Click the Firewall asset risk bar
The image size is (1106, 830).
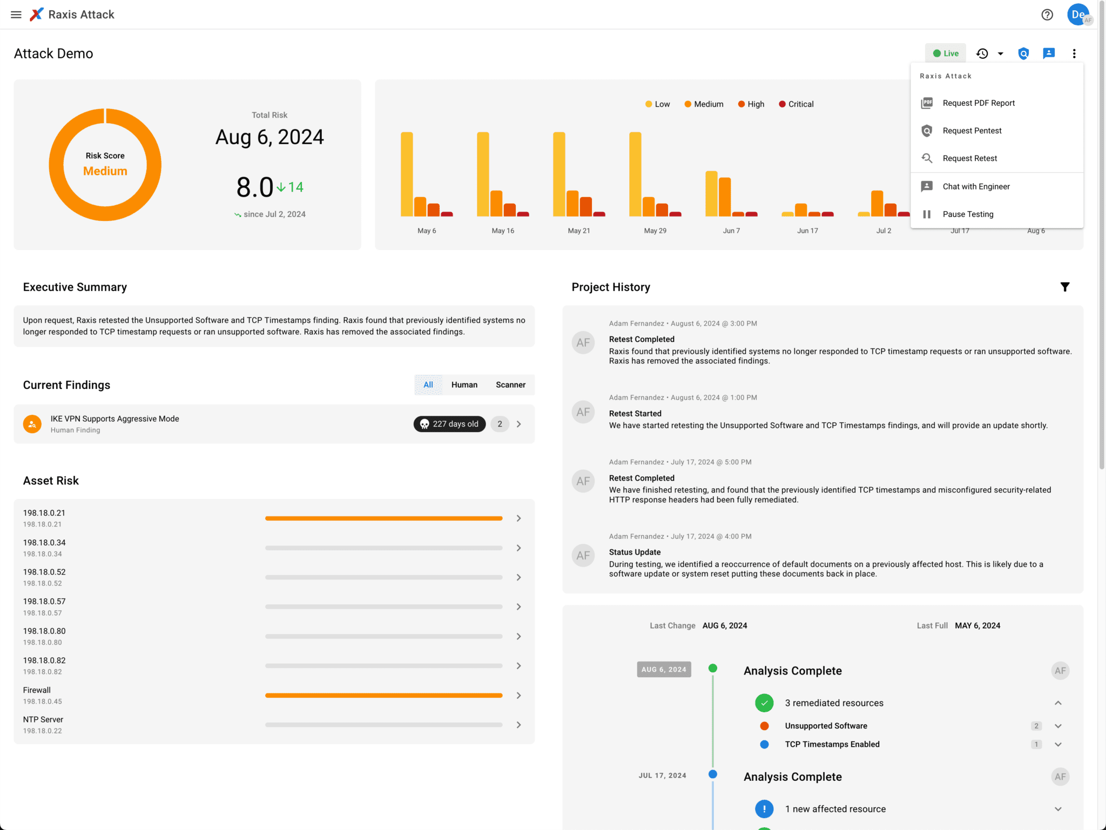coord(383,696)
